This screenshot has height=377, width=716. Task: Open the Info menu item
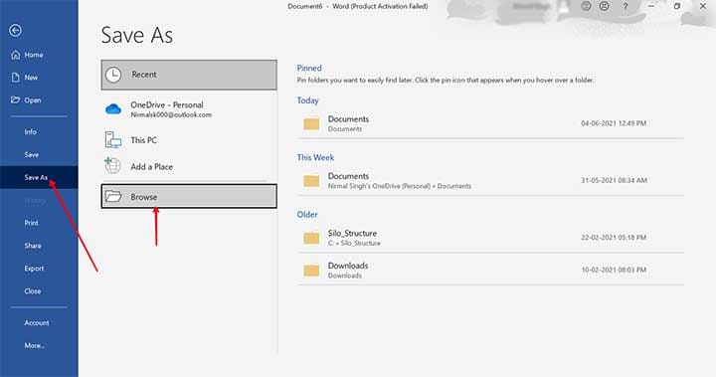30,131
